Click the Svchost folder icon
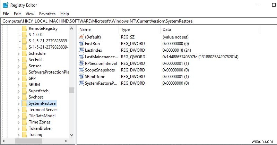The width and height of the screenshot is (277, 145). coord(24,97)
